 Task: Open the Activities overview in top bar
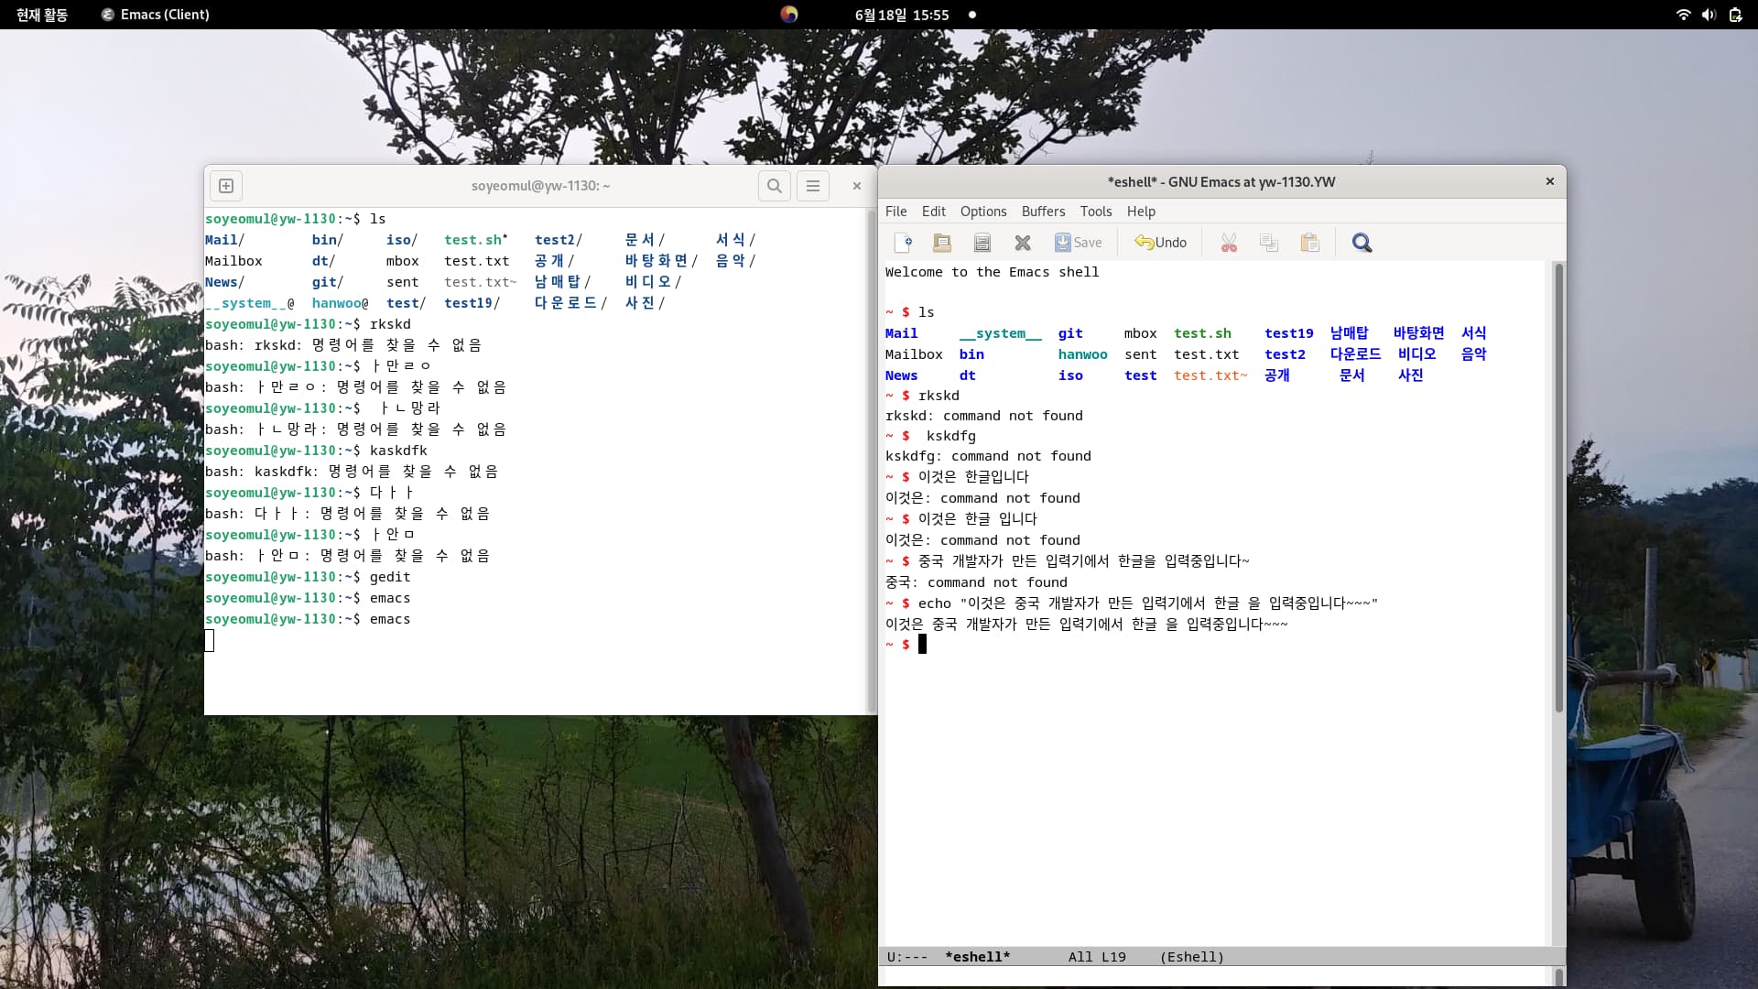click(x=42, y=15)
